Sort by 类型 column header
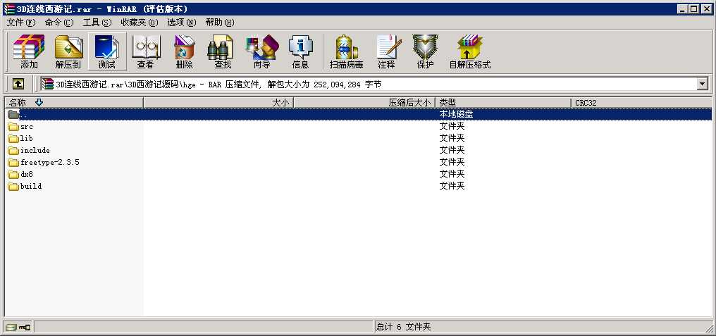Screen dimensions: 716x336 pos(503,103)
